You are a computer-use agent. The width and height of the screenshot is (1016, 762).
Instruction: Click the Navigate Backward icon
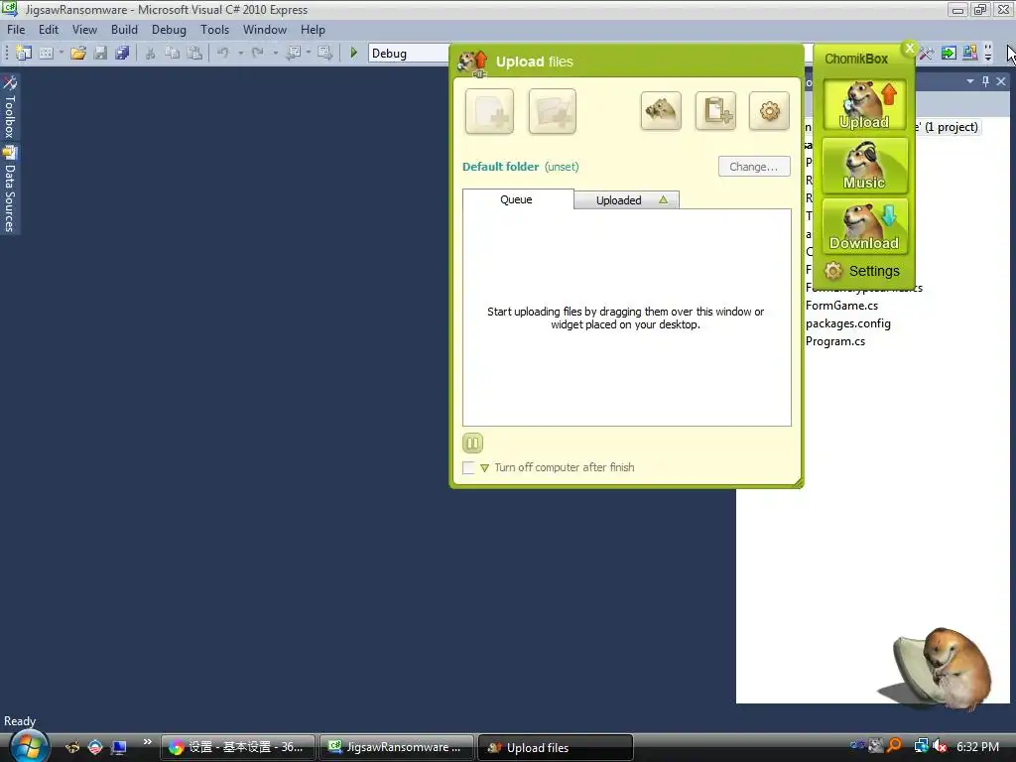click(x=294, y=54)
